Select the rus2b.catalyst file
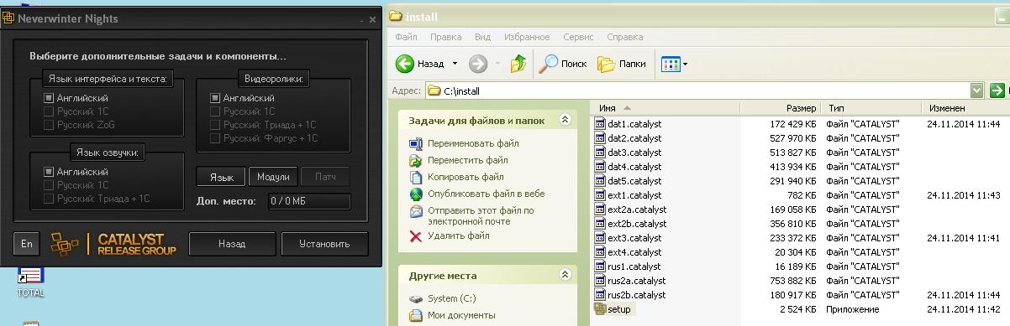The image size is (1010, 326). tap(630, 294)
